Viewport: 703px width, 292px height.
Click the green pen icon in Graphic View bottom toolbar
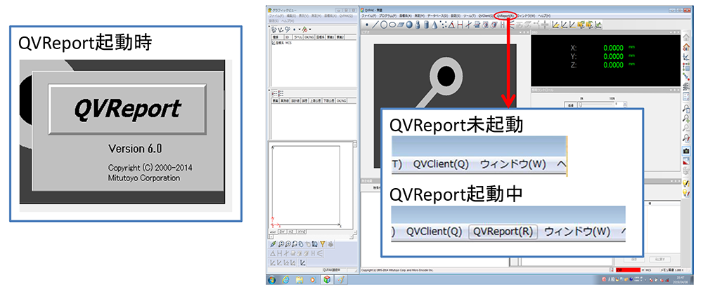tap(273, 244)
